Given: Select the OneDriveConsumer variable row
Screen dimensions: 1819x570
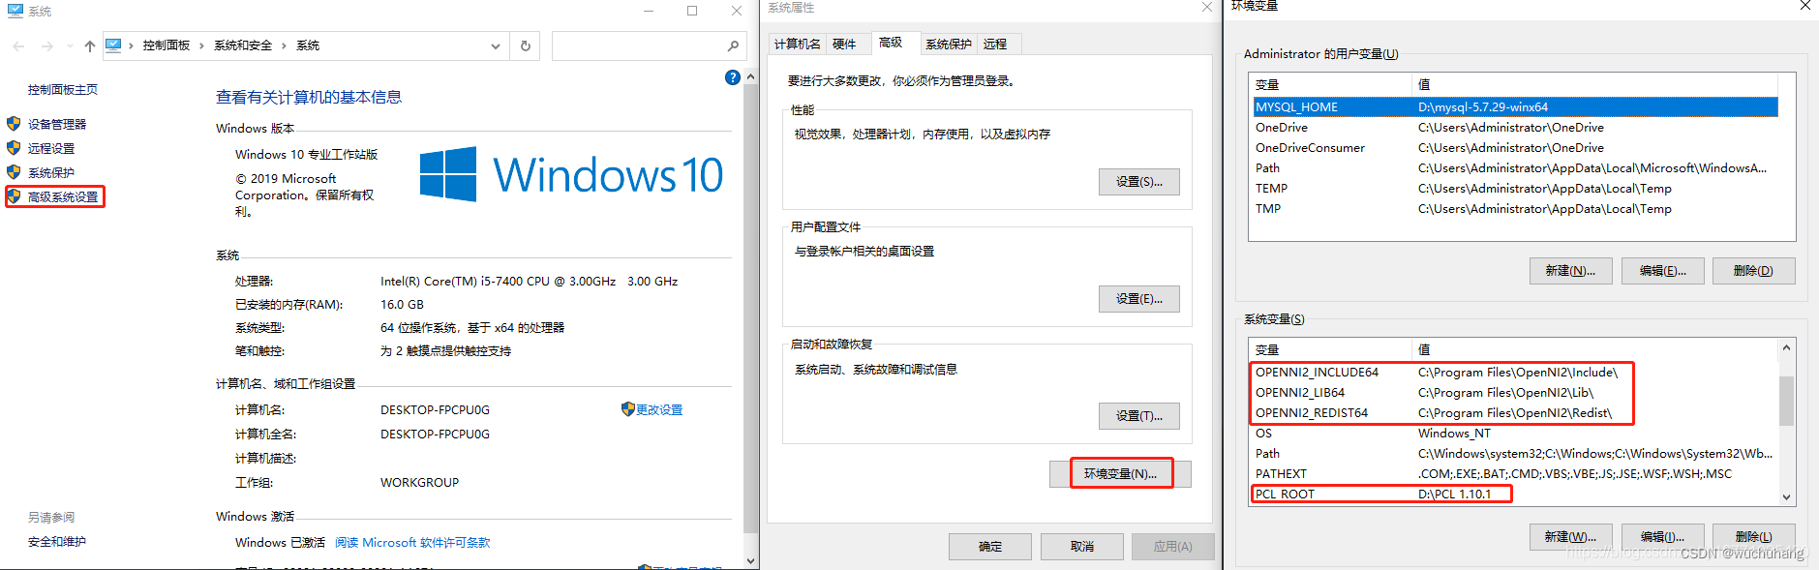Looking at the screenshot, I should coord(1515,147).
